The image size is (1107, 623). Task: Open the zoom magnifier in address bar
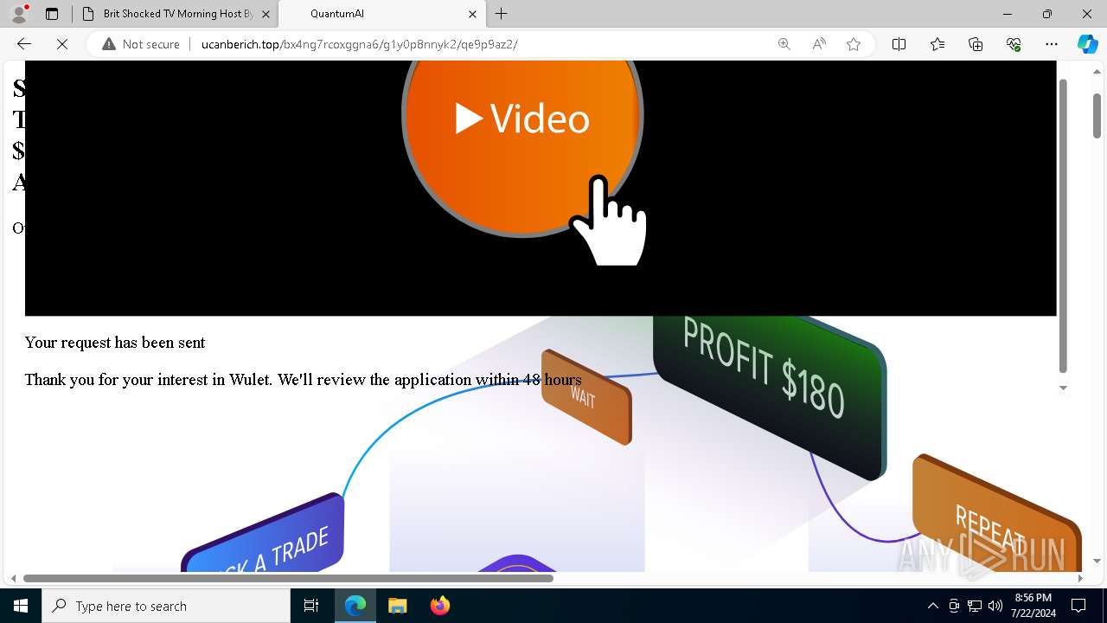click(x=784, y=44)
